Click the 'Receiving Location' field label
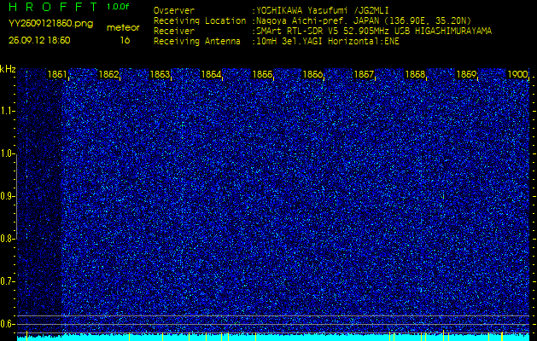This screenshot has width=537, height=341. tap(200, 20)
